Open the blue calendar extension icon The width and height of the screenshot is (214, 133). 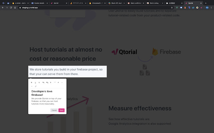point(193,8)
